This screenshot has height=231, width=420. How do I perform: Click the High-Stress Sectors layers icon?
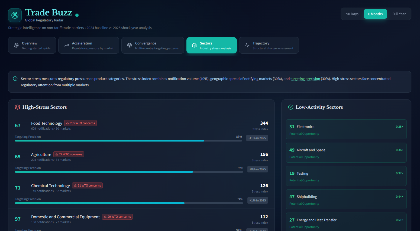coord(17,107)
